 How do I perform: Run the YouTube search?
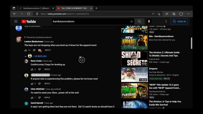click(x=139, y=22)
